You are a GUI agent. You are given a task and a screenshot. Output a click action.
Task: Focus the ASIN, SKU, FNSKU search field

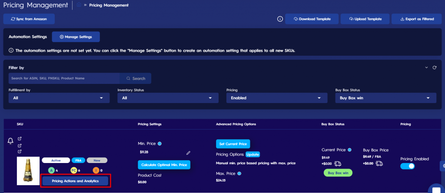tap(64, 78)
